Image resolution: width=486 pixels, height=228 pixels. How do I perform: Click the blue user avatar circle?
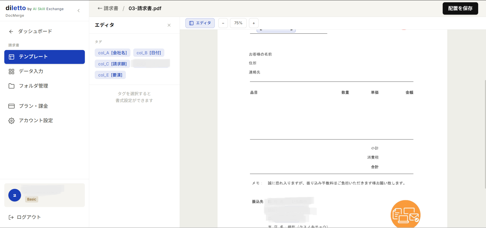click(15, 195)
